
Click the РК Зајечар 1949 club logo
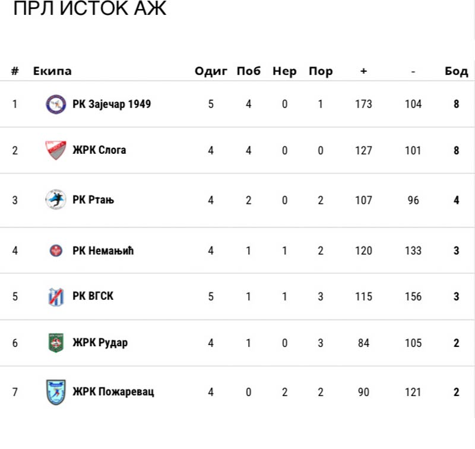[x=56, y=105]
